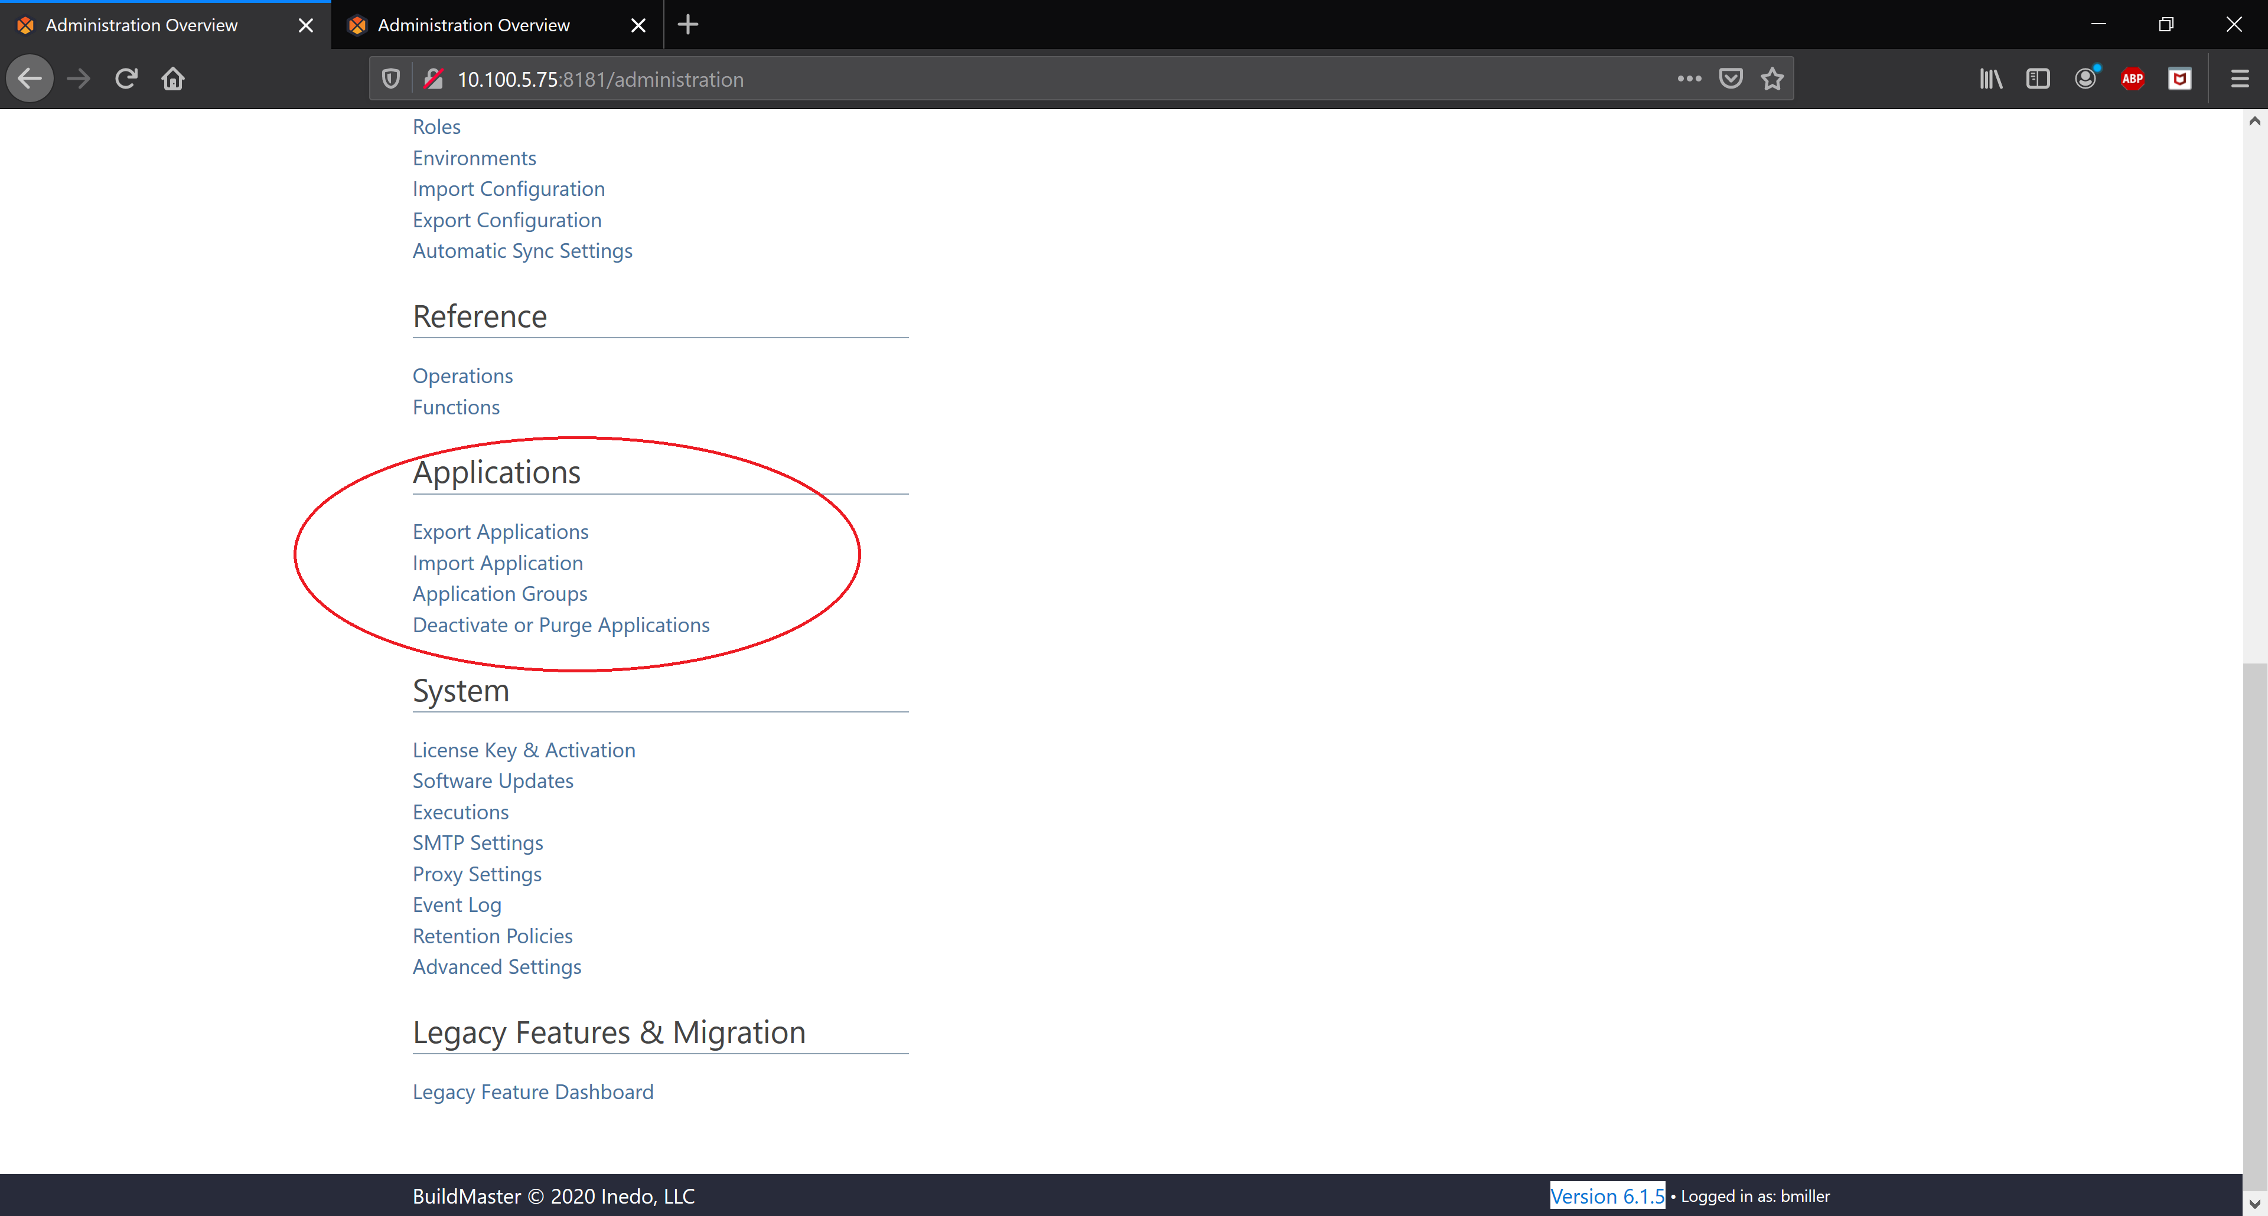This screenshot has height=1216, width=2268.
Task: Open License Key & Activation link
Action: pos(524,750)
